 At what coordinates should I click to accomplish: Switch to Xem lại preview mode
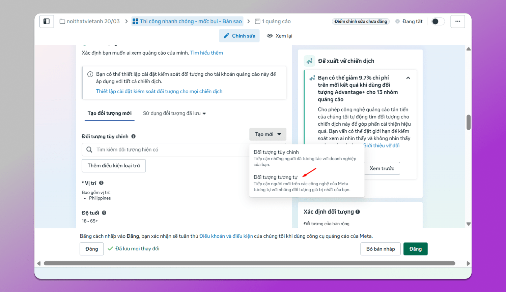280,36
